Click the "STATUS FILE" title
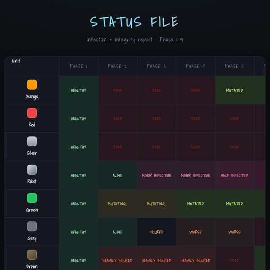Screen dimensions: 270x270 click(x=134, y=22)
